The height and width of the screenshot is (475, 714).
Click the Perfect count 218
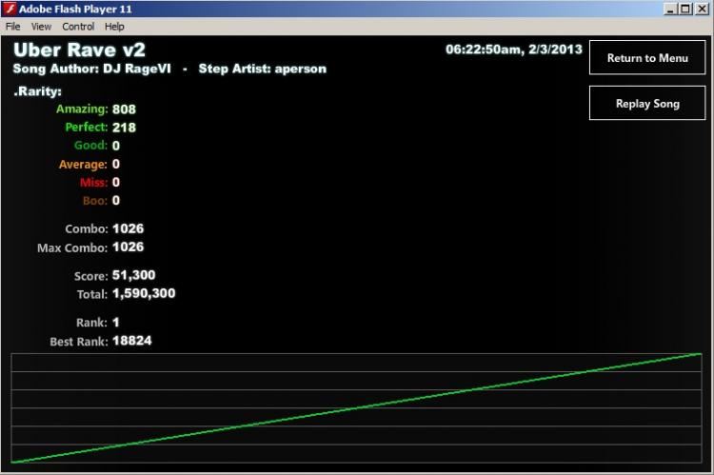[124, 128]
